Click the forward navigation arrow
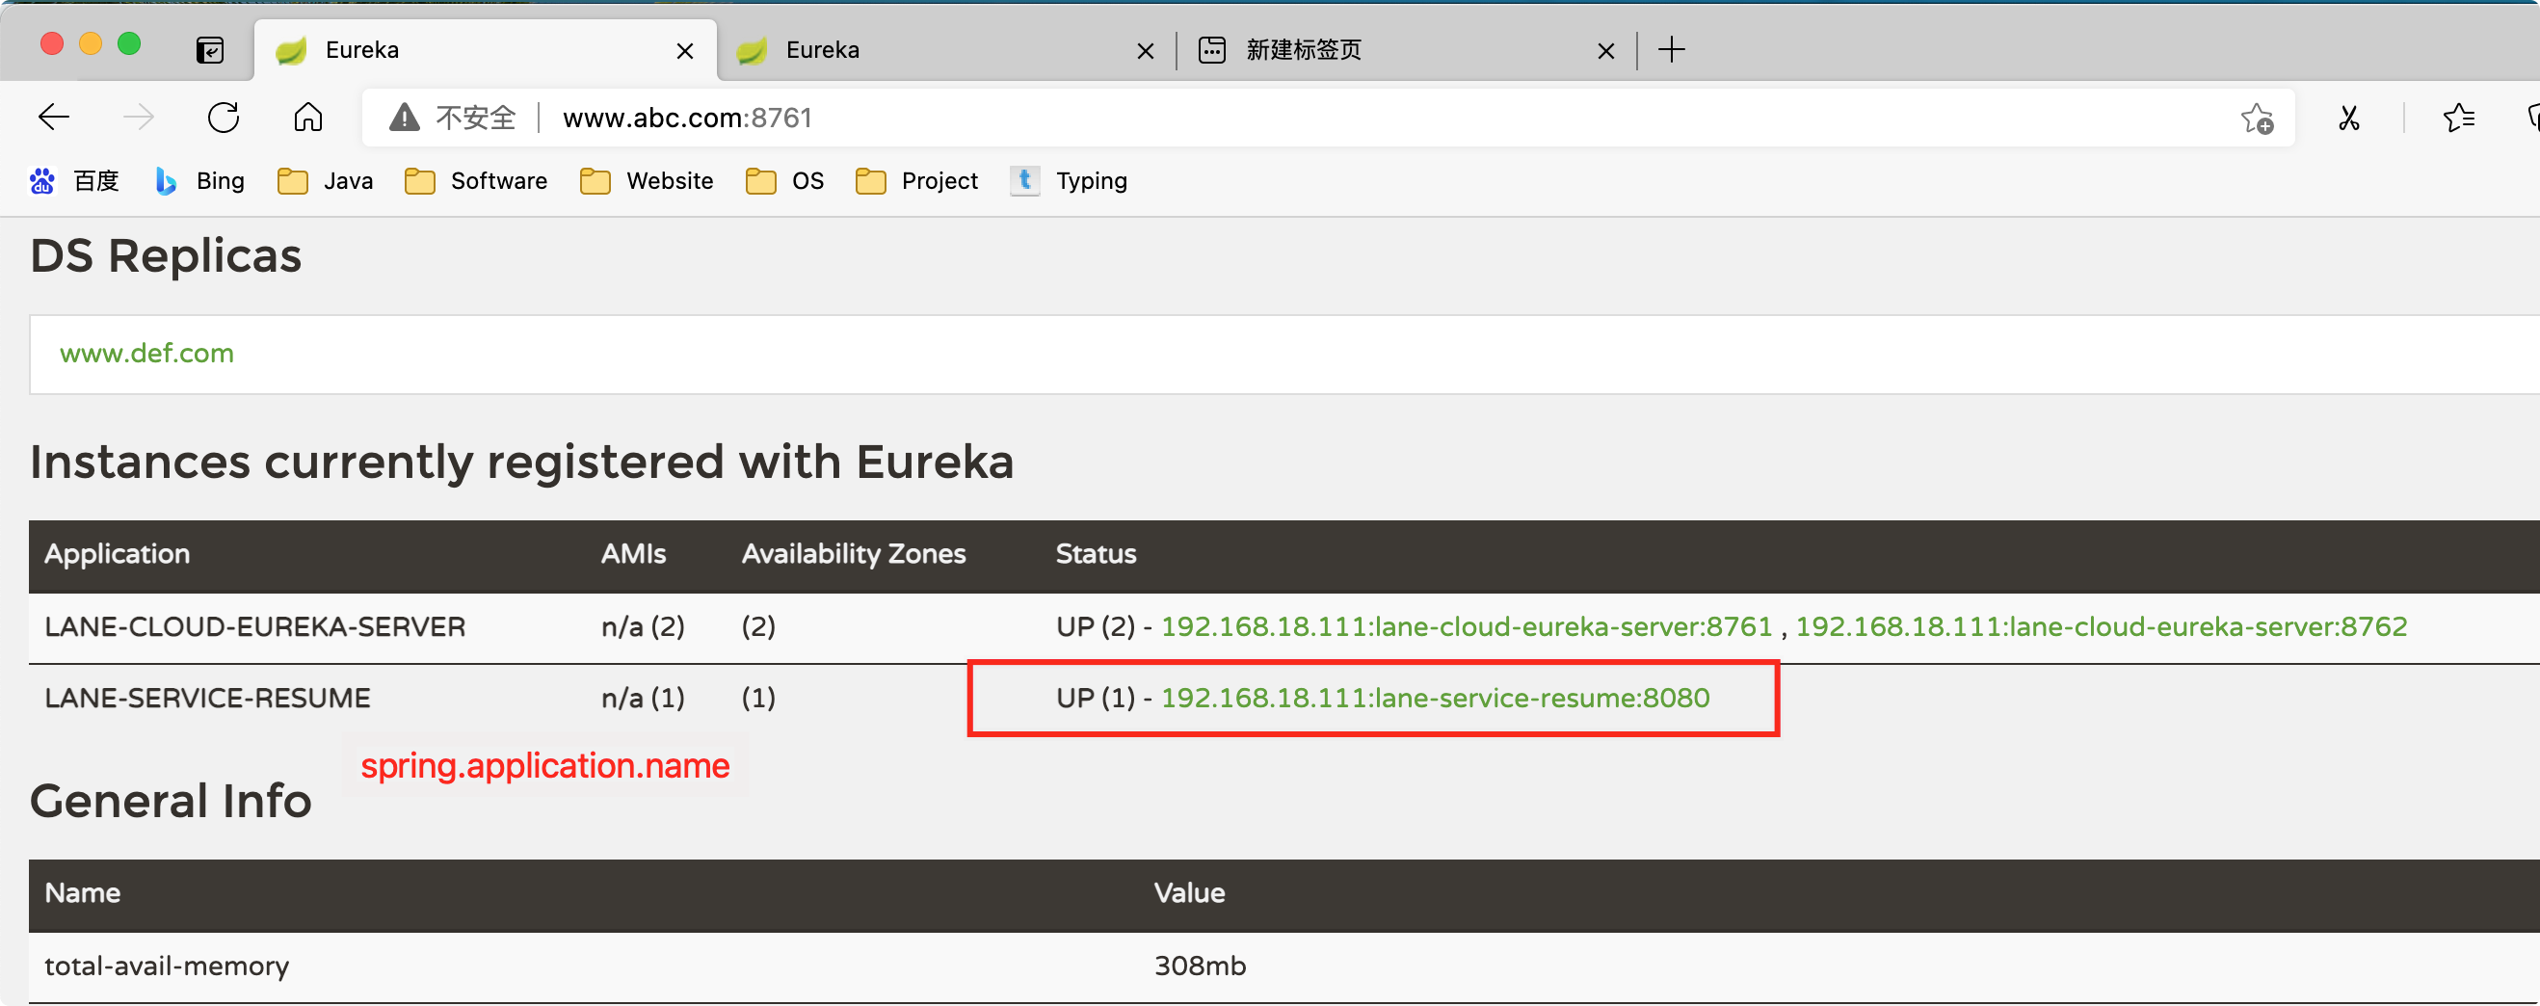2540x1006 pixels. (x=138, y=118)
